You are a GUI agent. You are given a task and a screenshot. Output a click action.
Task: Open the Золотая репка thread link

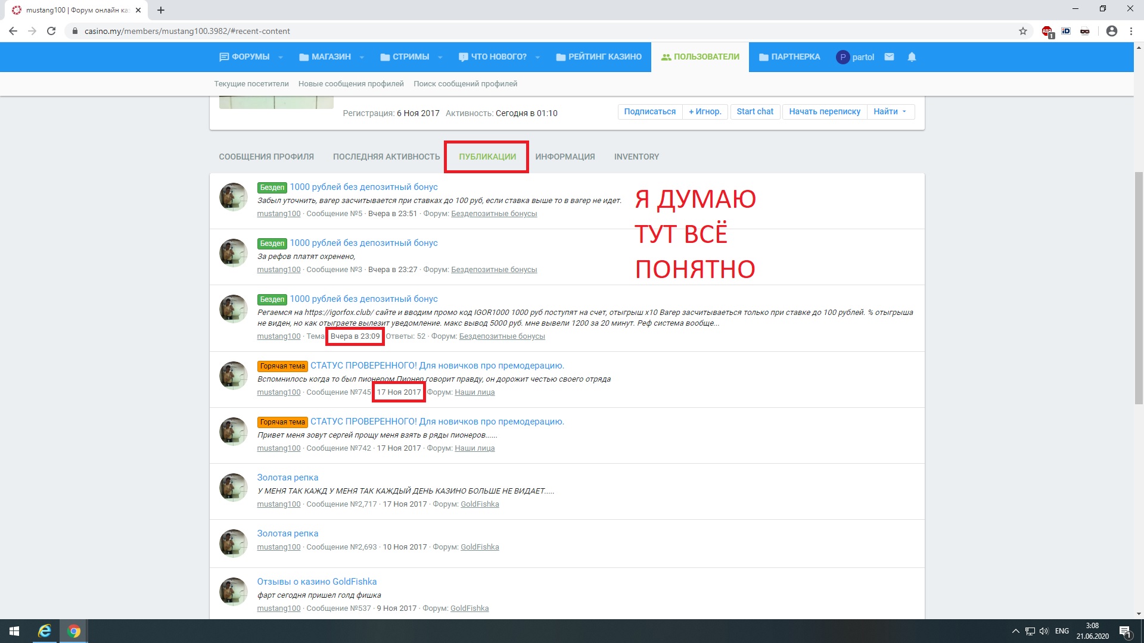(x=287, y=477)
